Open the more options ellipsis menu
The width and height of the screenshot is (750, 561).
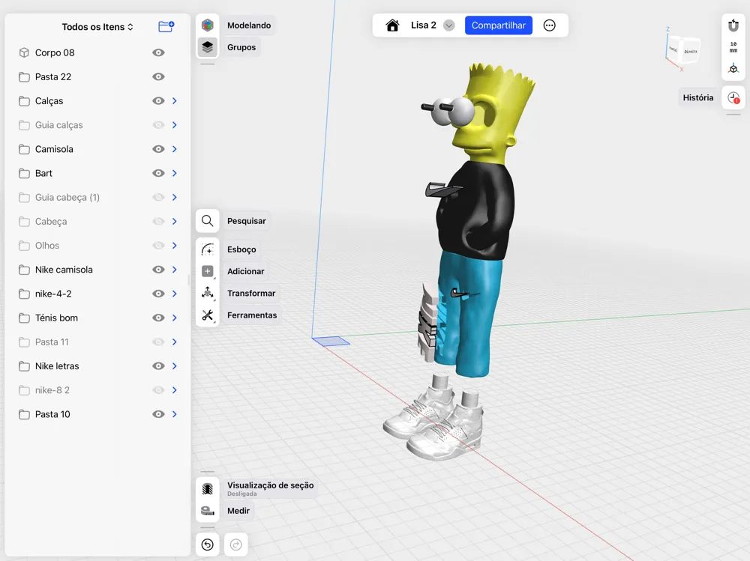tap(549, 25)
